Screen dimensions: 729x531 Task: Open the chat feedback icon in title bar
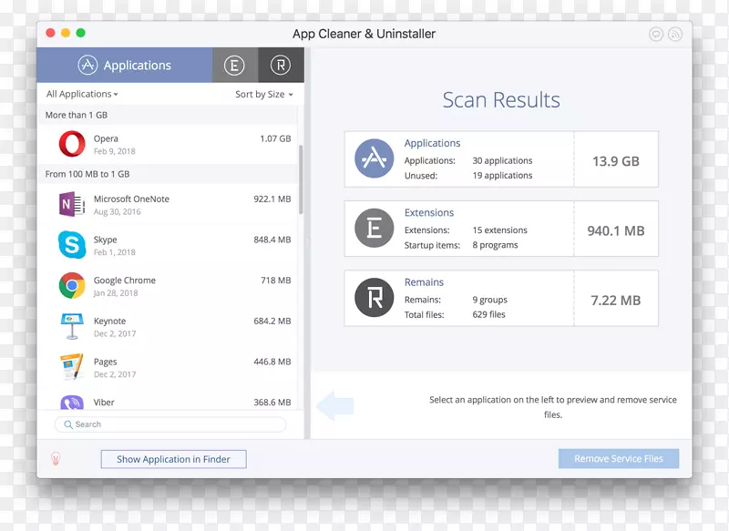[x=656, y=35]
